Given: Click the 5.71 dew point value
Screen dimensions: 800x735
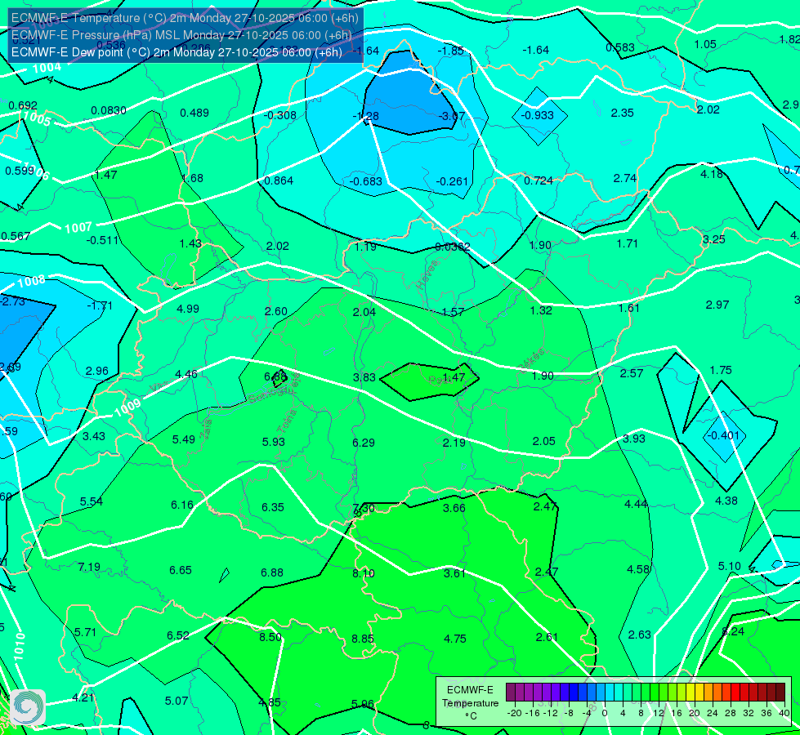Looking at the screenshot, I should pyautogui.click(x=85, y=632).
